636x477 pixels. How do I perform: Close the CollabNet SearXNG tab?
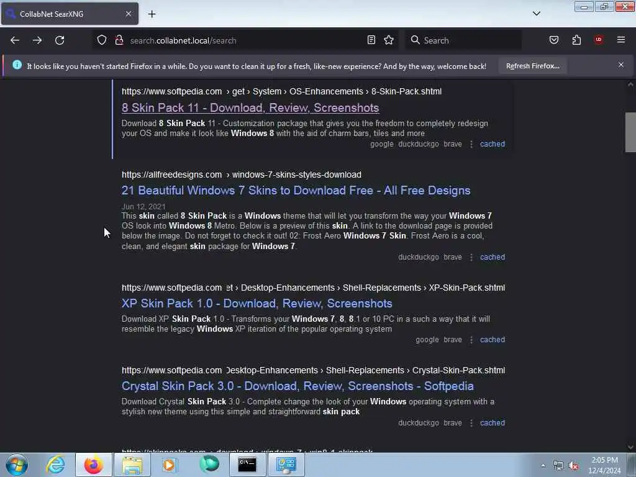pyautogui.click(x=129, y=14)
